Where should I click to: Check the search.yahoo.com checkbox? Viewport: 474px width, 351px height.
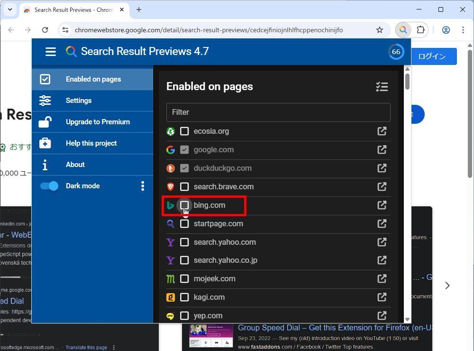click(184, 242)
